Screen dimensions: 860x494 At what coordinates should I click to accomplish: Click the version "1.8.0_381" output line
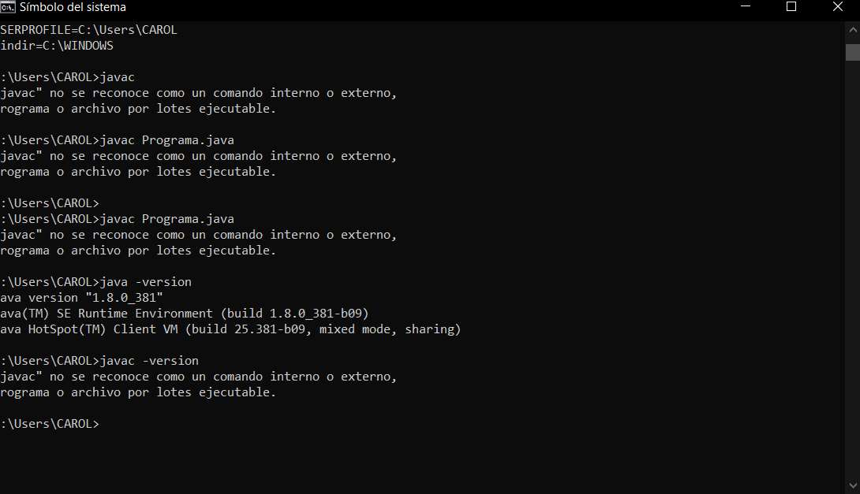tap(82, 298)
